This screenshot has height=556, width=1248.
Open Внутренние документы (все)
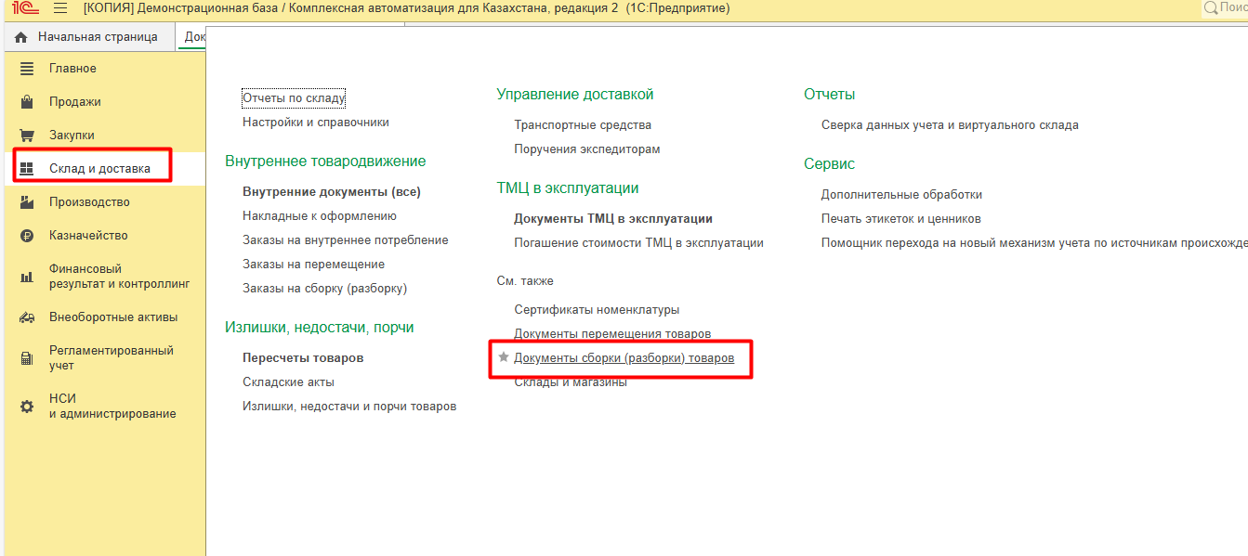tap(332, 192)
